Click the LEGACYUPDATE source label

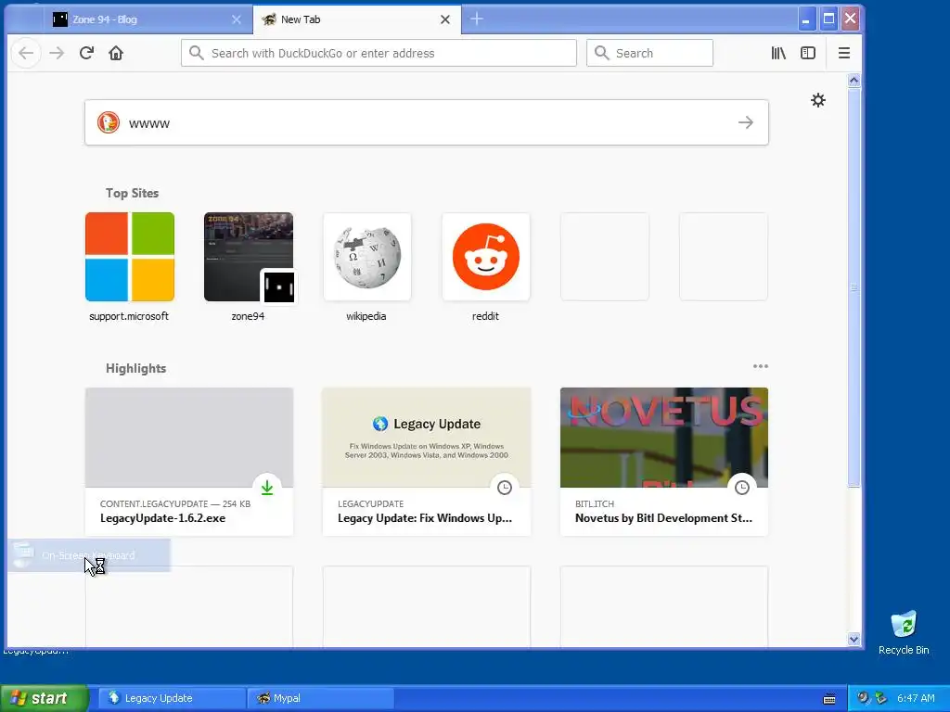pos(371,503)
